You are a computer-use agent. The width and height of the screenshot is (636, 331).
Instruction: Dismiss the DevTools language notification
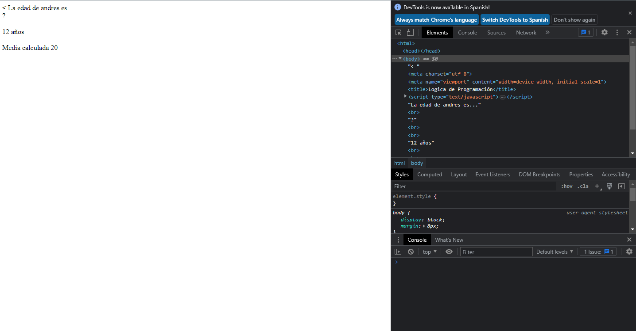coord(630,13)
